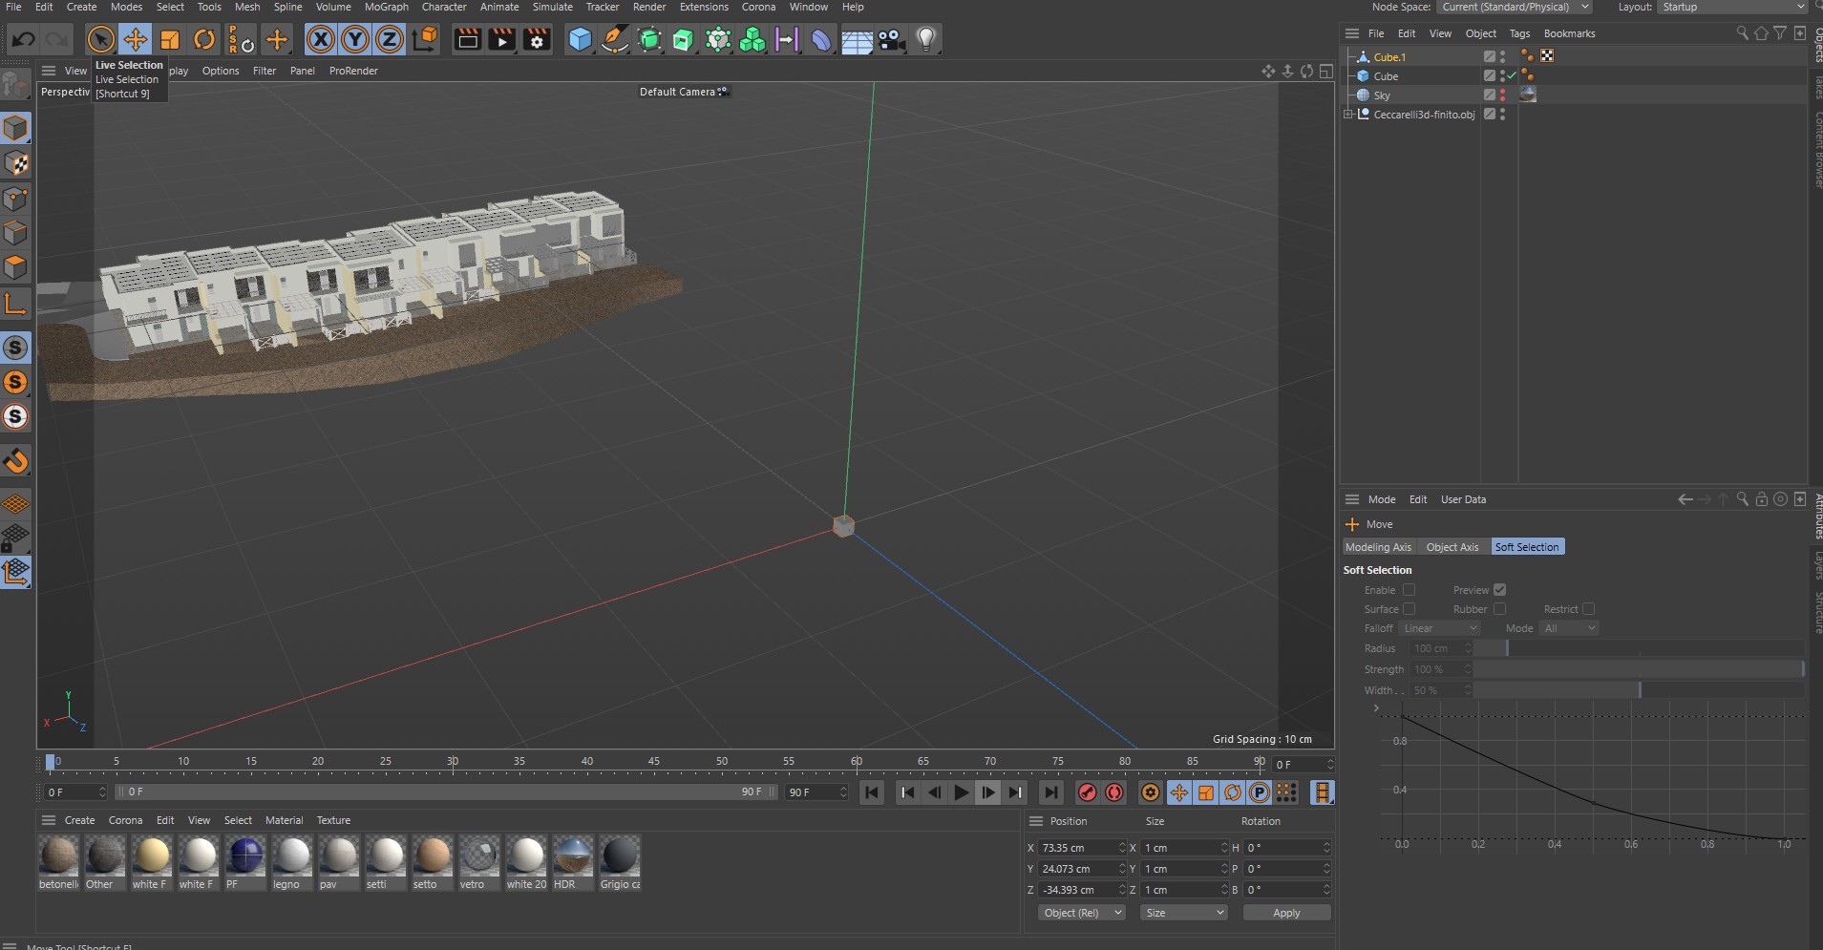
Task: Add a Camera object
Action: pos(891,39)
